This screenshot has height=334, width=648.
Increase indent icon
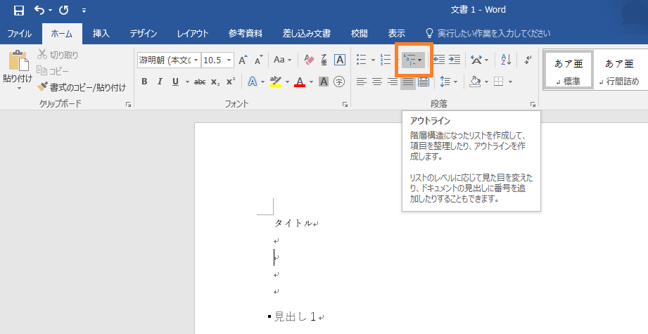[x=455, y=60]
